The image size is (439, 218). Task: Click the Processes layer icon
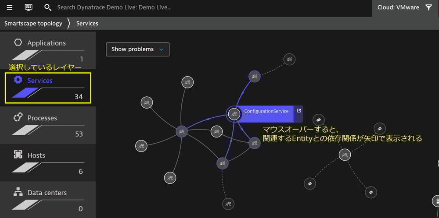pos(18,118)
